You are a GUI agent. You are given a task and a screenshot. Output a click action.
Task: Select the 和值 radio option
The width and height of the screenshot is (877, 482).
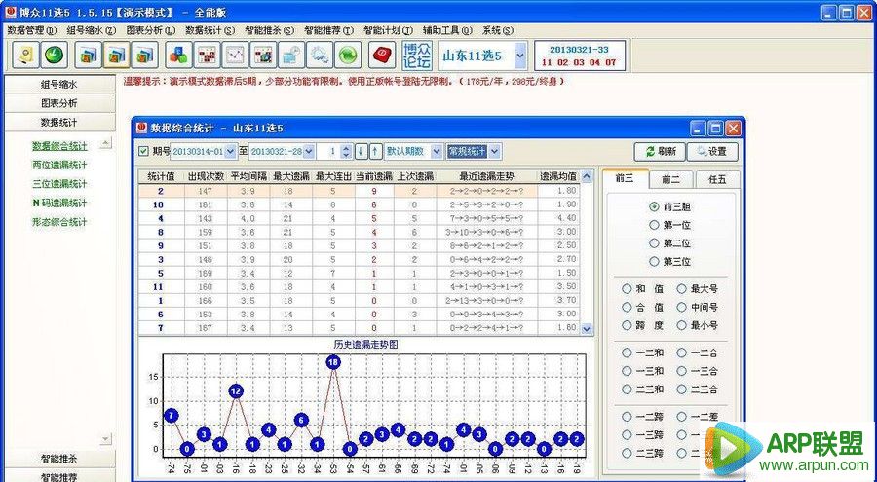tap(627, 289)
